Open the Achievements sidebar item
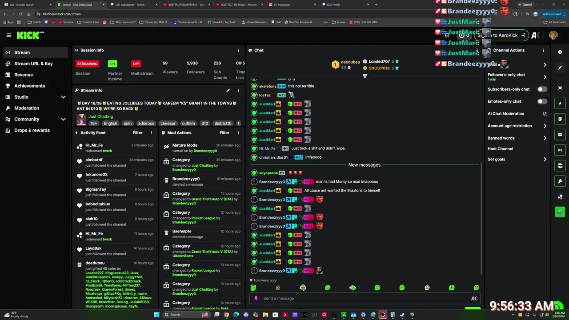569x320 pixels. point(36,86)
